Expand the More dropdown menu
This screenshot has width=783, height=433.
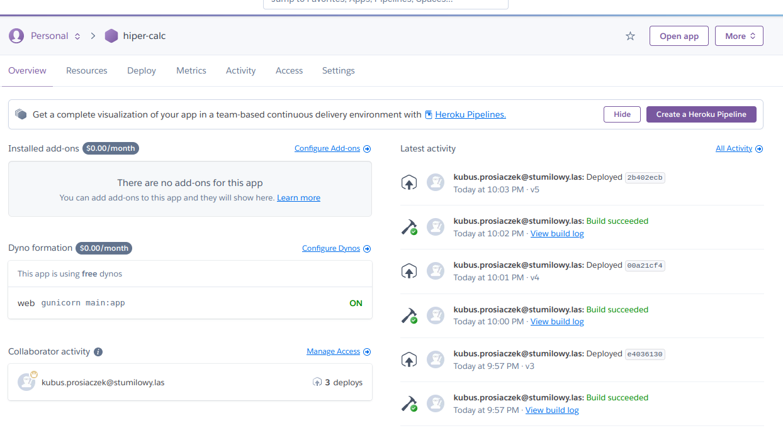tap(739, 36)
